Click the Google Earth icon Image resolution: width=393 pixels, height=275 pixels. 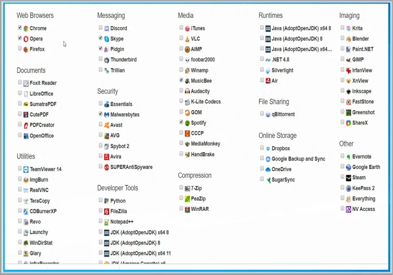[348, 167]
